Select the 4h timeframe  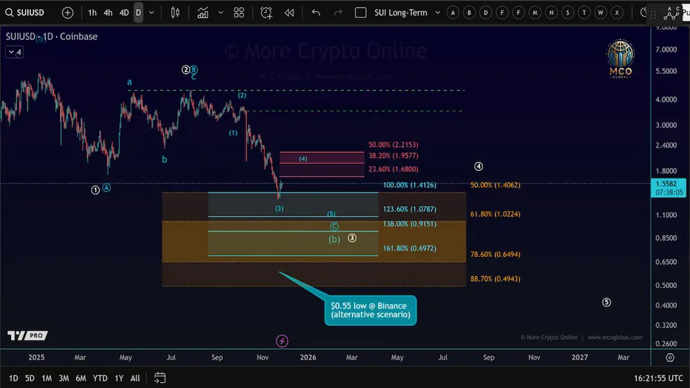coord(108,12)
